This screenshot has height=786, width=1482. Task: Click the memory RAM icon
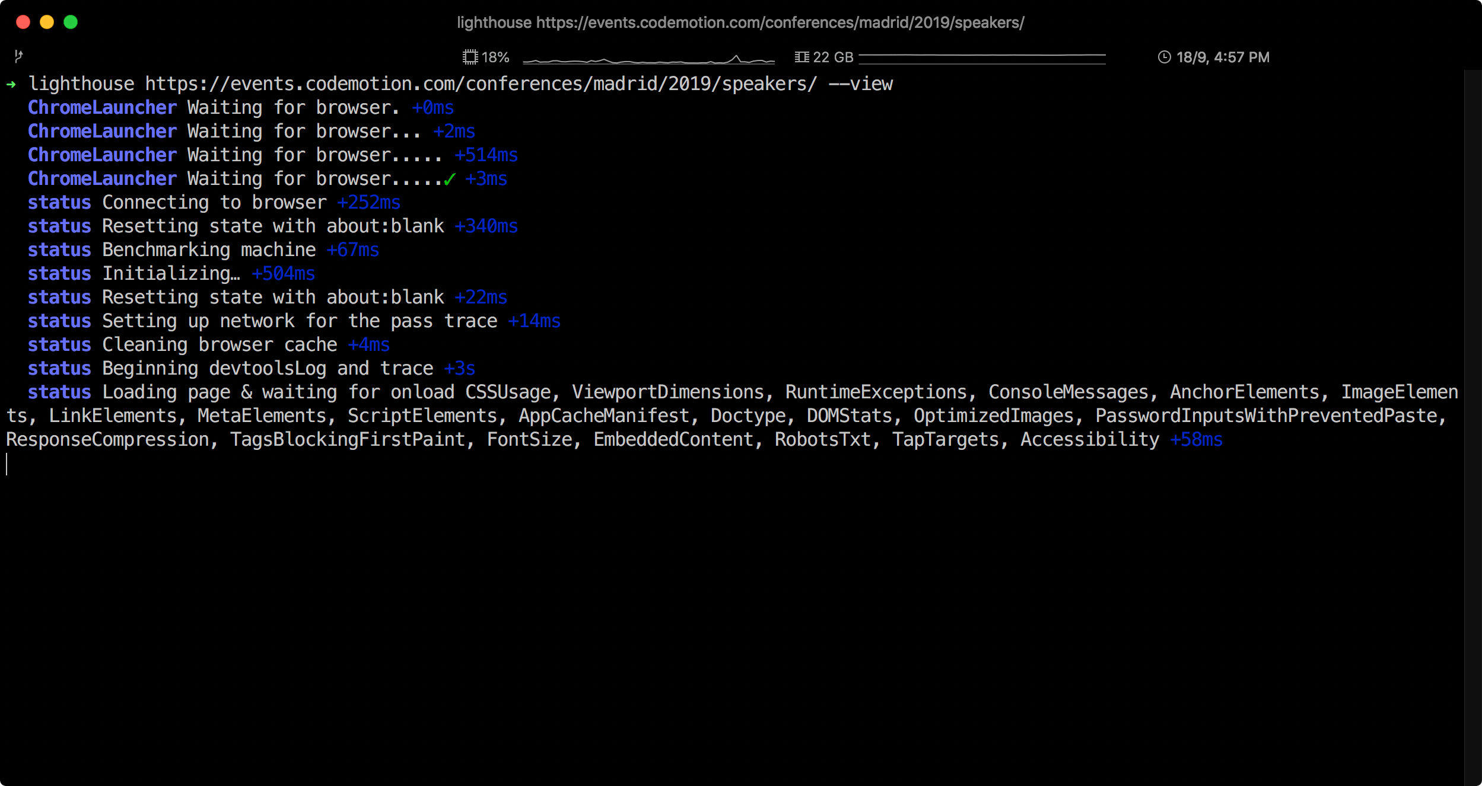click(802, 57)
